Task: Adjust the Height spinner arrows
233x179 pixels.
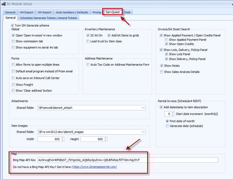Action: click(105, 139)
